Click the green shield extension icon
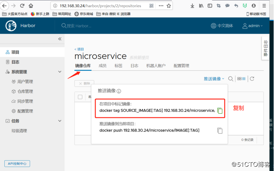 point(245,6)
